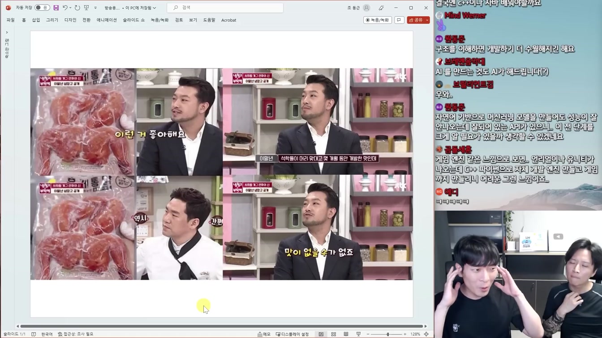Expand the Undo history dropdown arrow
Screen dimensions: 602x338
point(70,8)
